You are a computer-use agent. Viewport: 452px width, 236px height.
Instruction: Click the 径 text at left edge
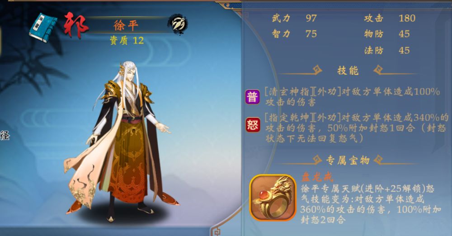tap(5, 136)
